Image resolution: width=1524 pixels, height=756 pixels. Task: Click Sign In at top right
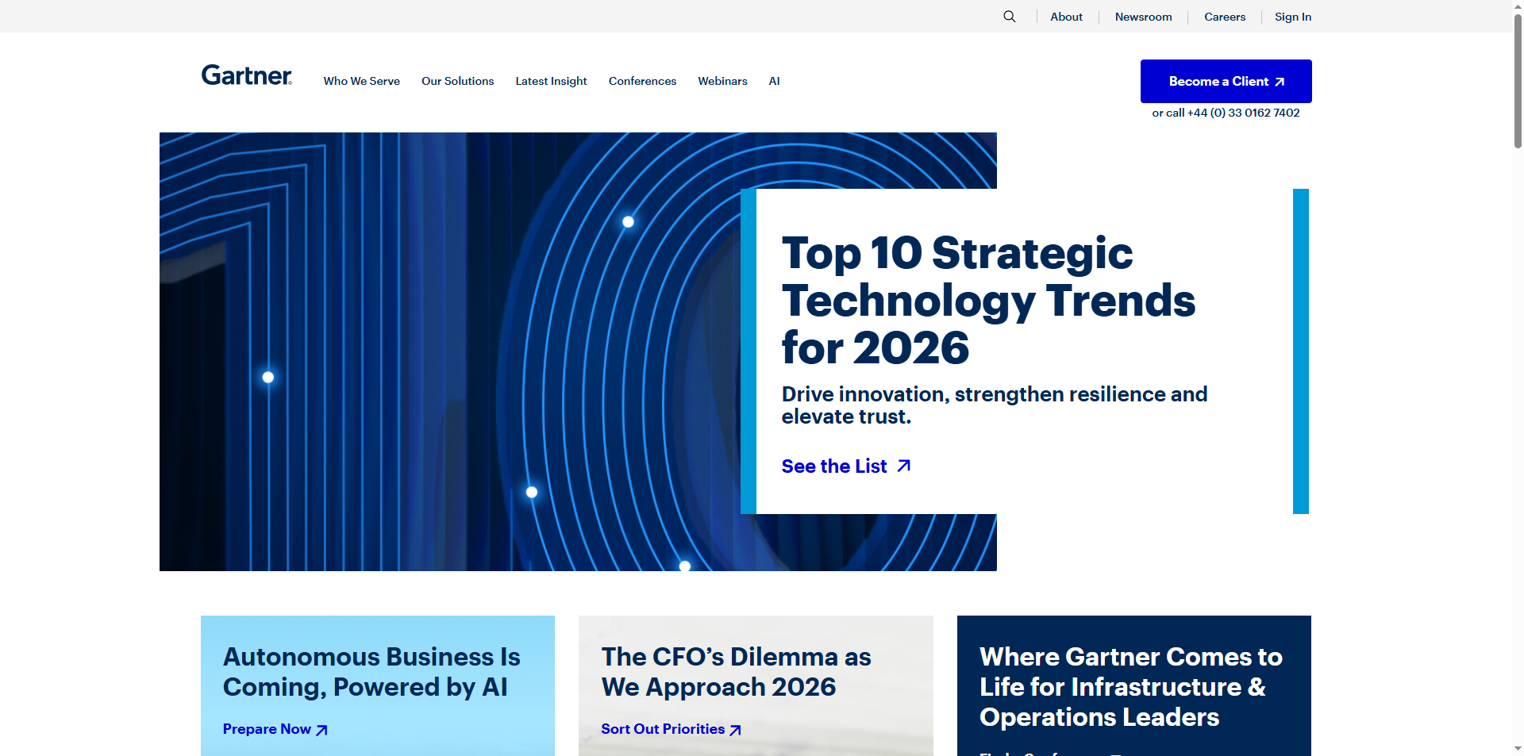point(1292,17)
